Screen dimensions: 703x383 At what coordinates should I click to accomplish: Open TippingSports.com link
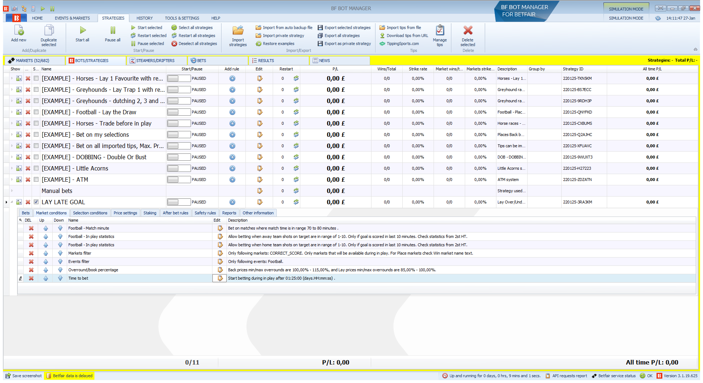[x=399, y=44]
